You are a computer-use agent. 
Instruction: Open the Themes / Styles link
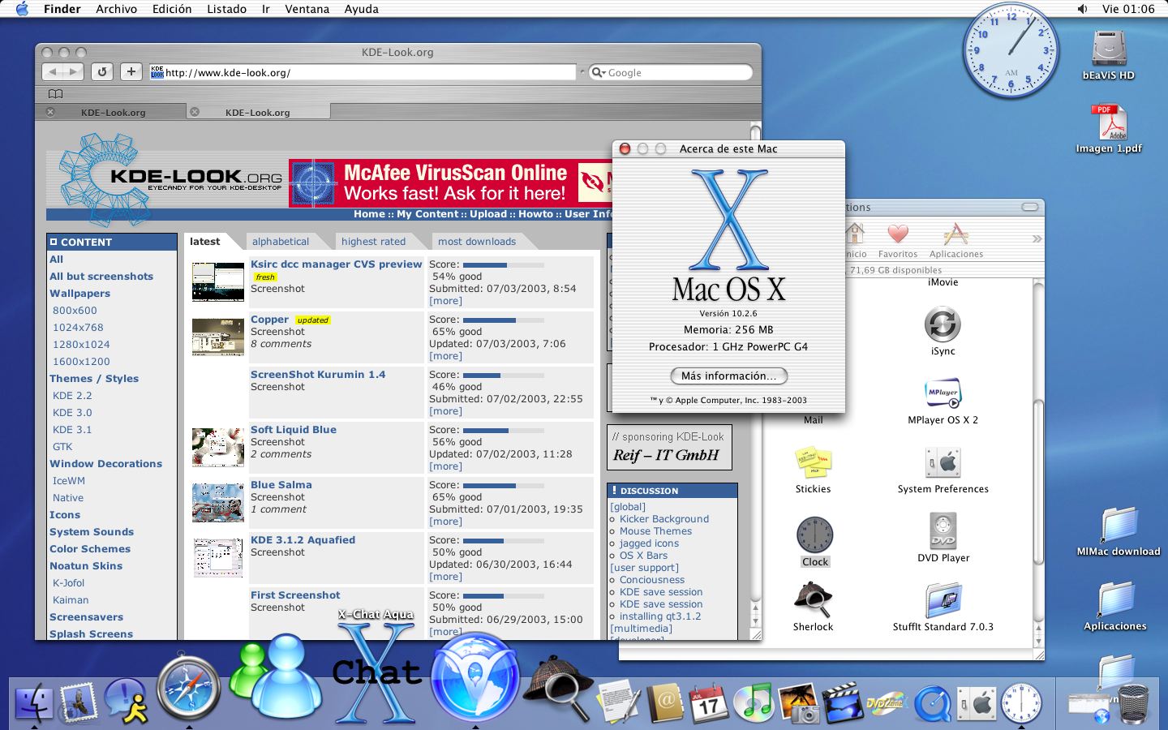coord(94,379)
